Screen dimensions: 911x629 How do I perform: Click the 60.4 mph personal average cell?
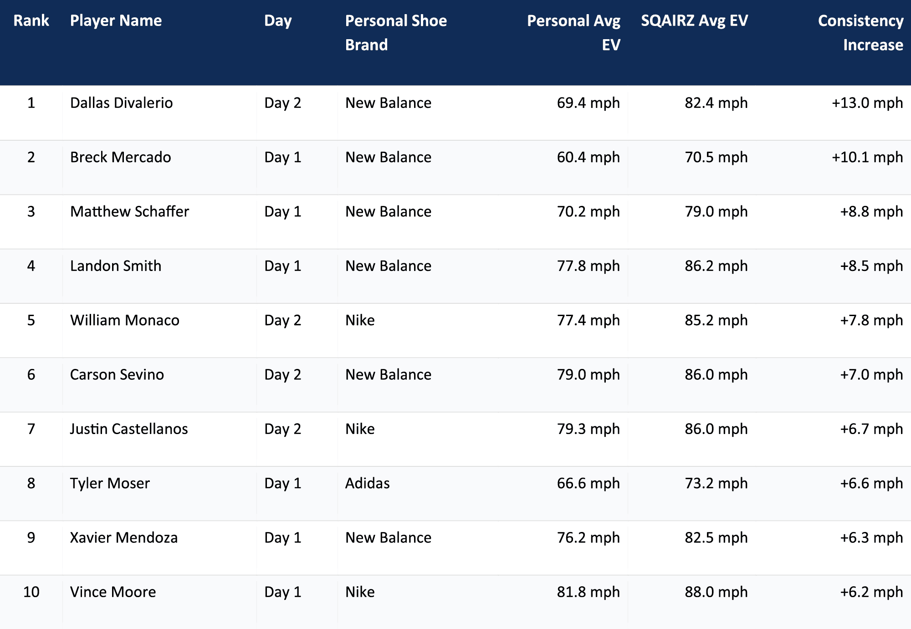point(588,157)
